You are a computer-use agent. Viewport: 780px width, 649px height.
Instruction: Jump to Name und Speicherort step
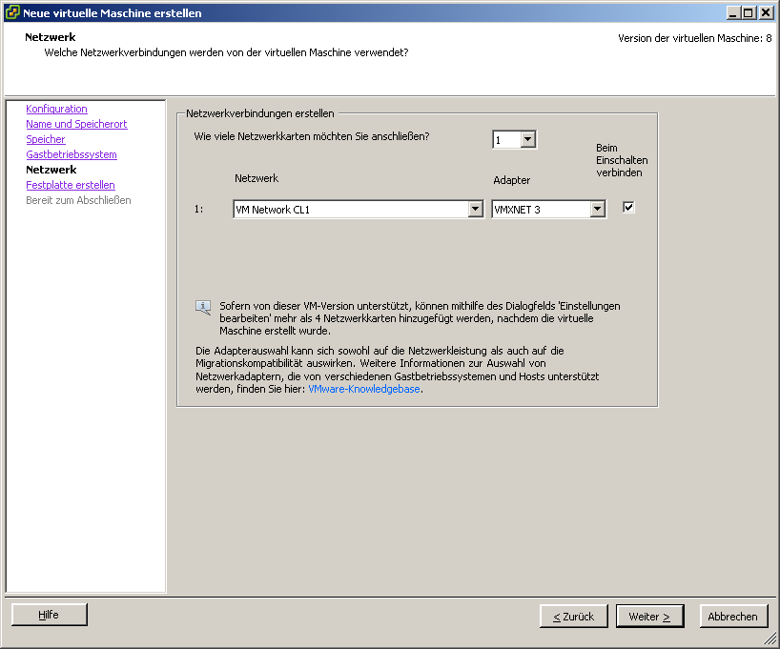[x=76, y=124]
